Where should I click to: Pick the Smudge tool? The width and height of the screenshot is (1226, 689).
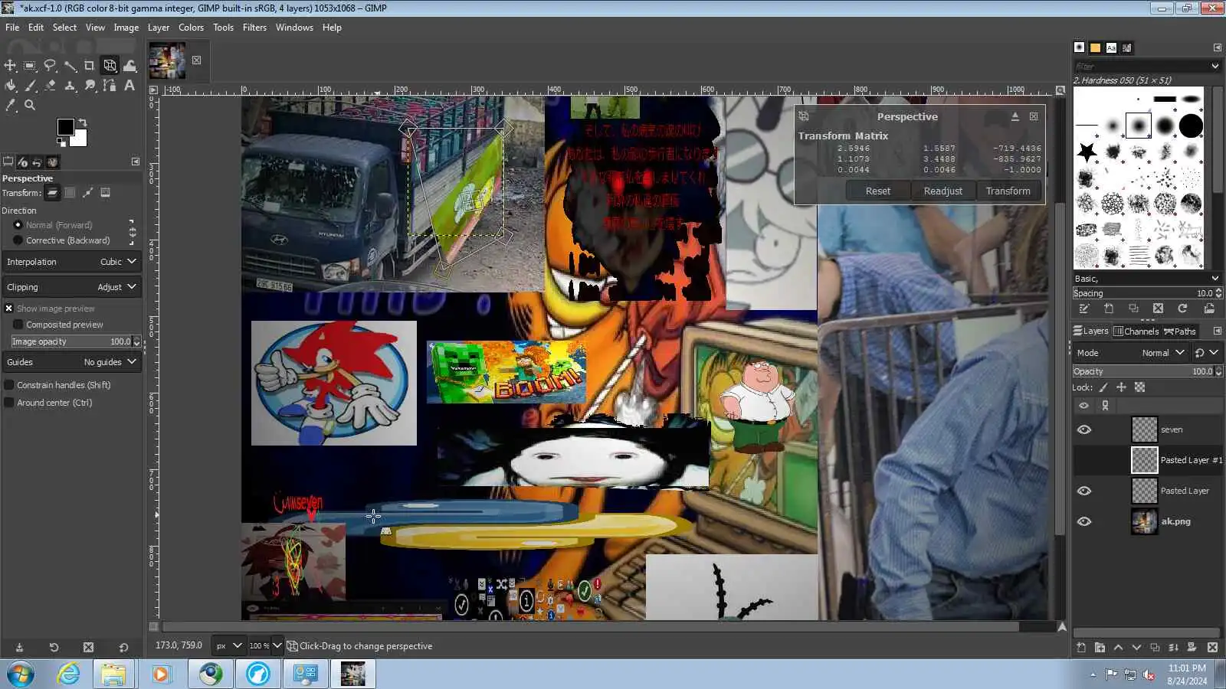[x=90, y=86]
